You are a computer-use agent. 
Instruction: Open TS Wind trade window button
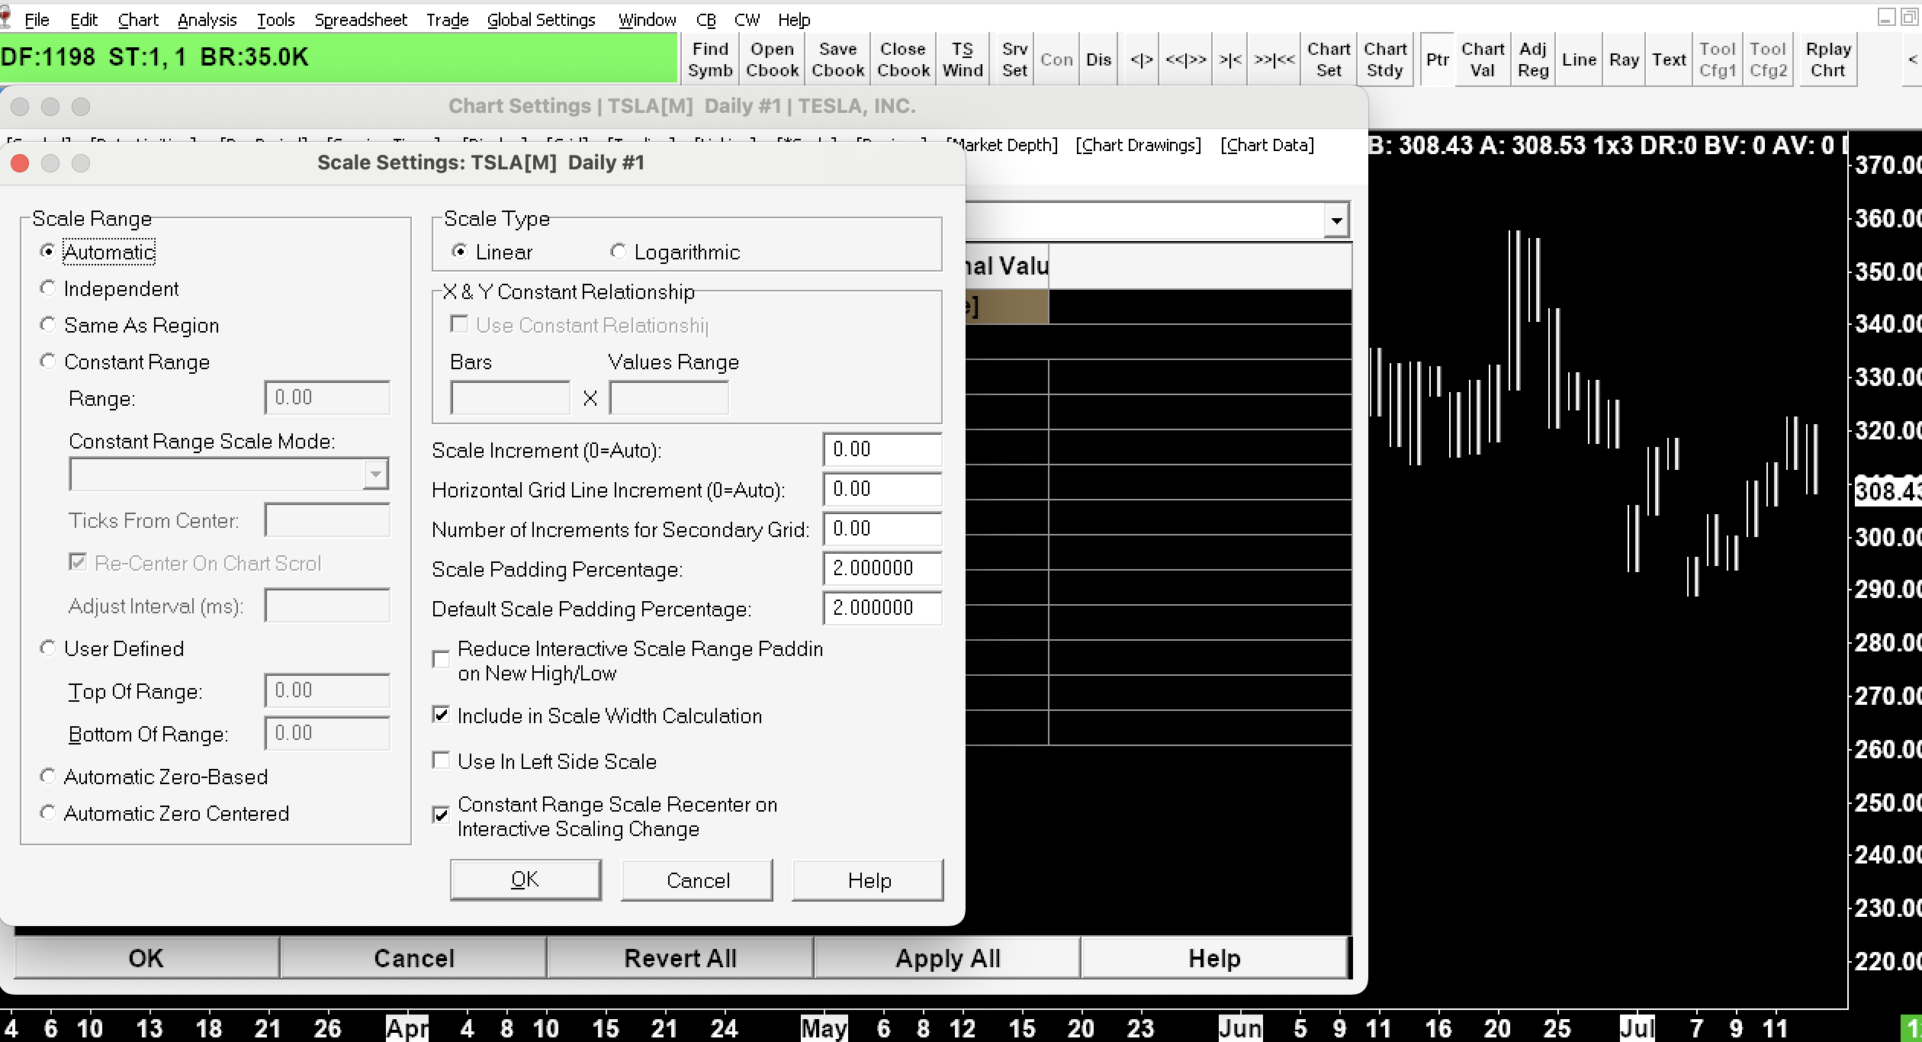pos(962,59)
